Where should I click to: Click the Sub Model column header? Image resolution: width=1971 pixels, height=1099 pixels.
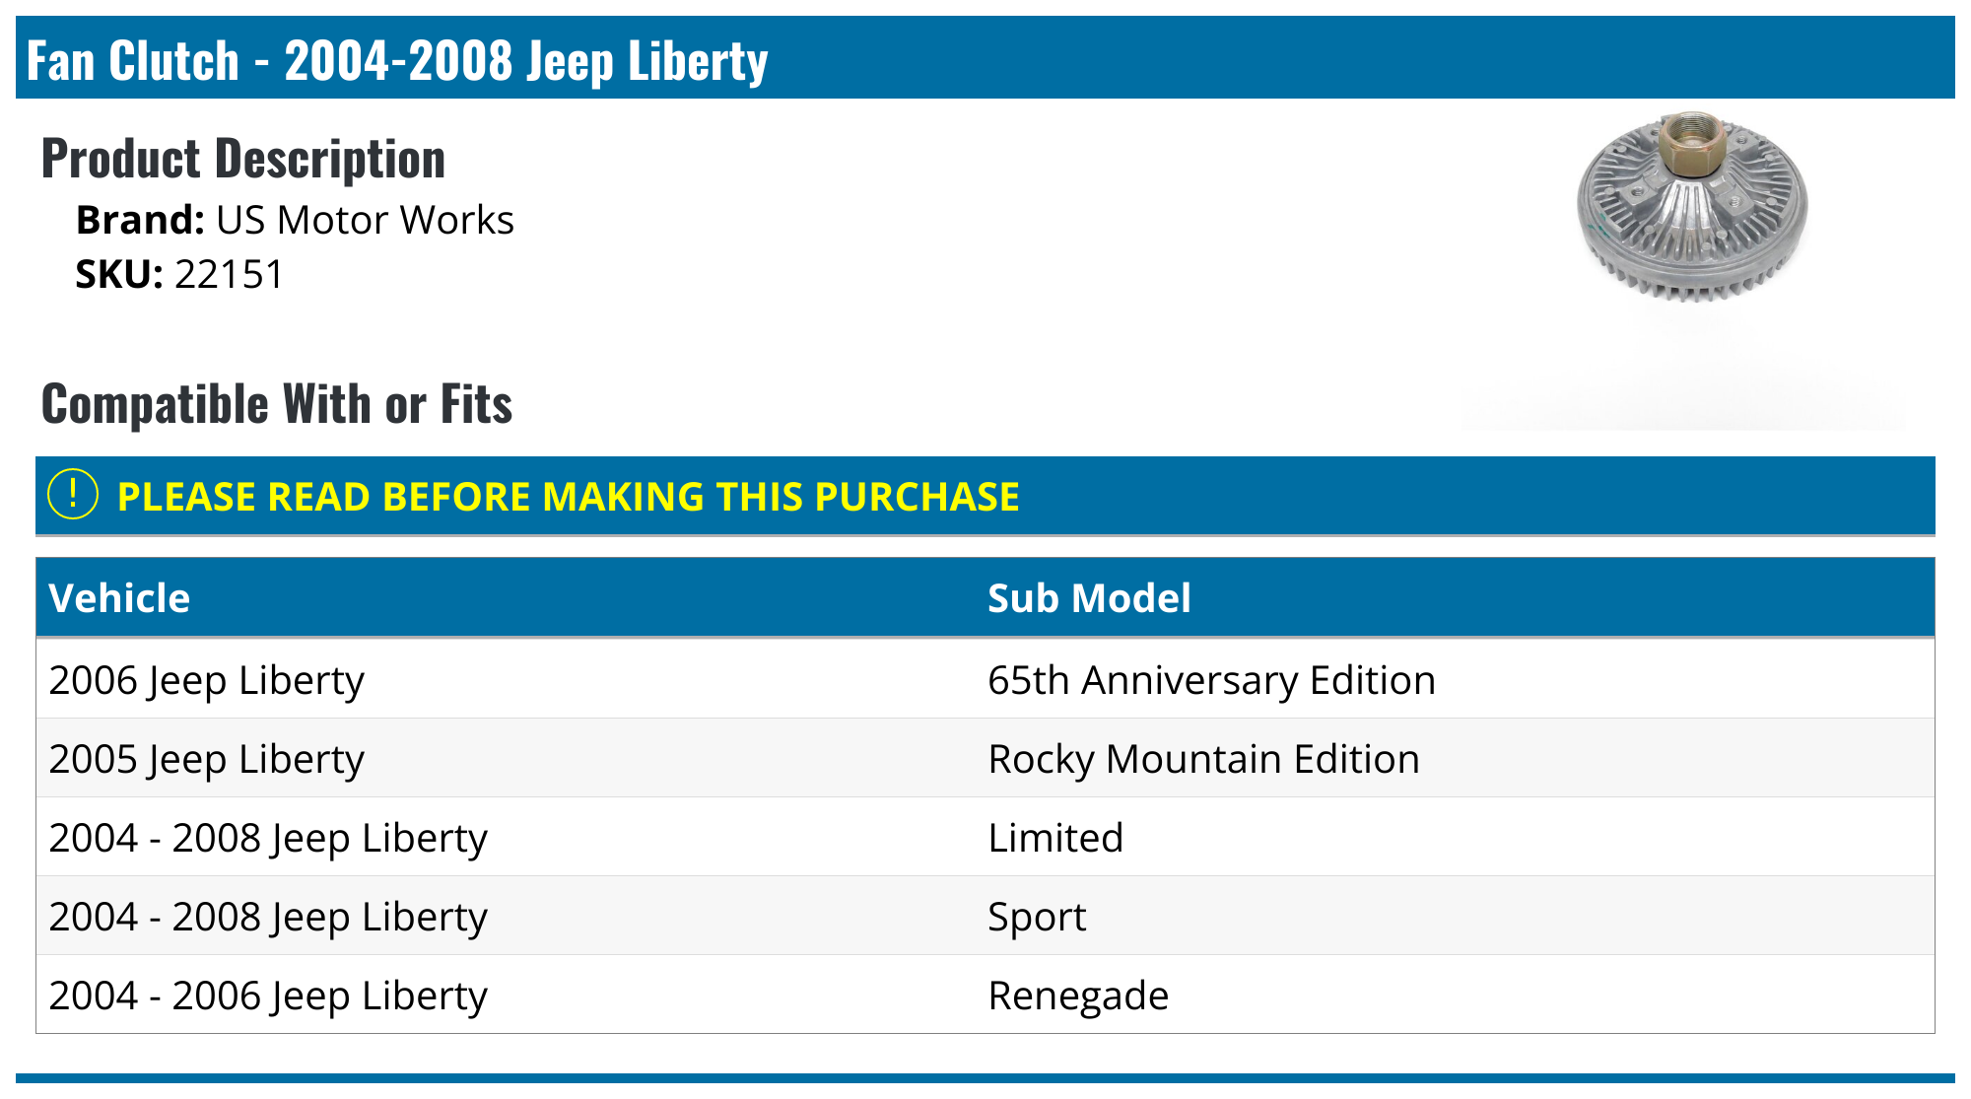(x=1089, y=598)
